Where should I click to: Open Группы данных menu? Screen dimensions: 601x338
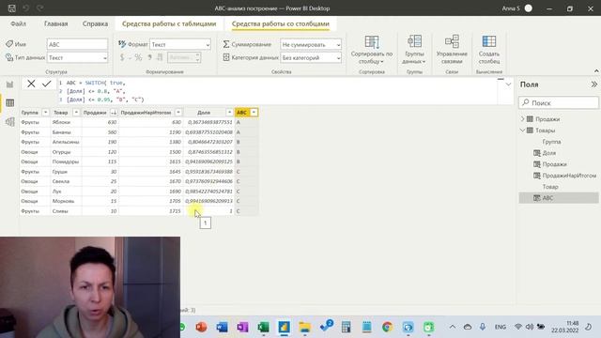414,50
